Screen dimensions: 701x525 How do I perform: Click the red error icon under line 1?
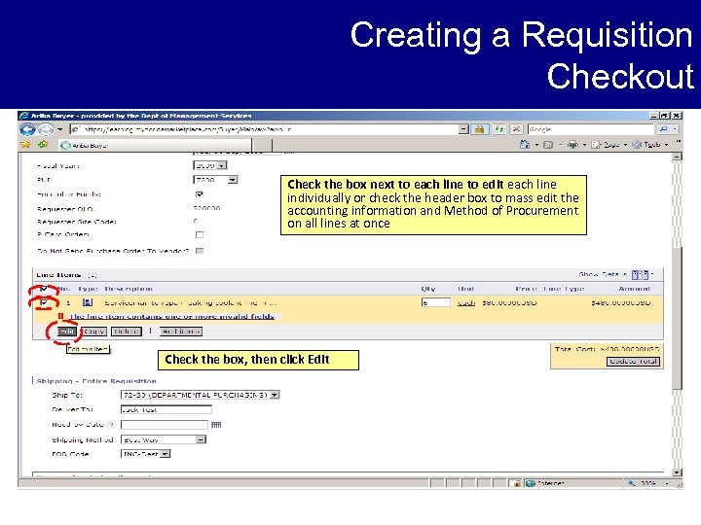[60, 317]
